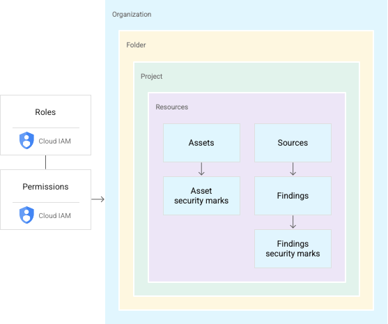
Task: Click the arrow from Permissions to Organization
Action: coord(98,199)
